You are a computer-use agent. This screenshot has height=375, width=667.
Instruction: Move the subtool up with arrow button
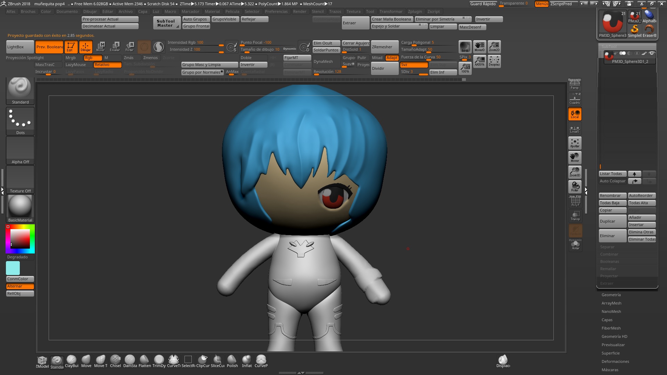634,174
